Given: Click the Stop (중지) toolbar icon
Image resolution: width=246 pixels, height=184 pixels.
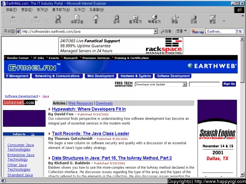Looking at the screenshot, I should (x=58, y=20).
